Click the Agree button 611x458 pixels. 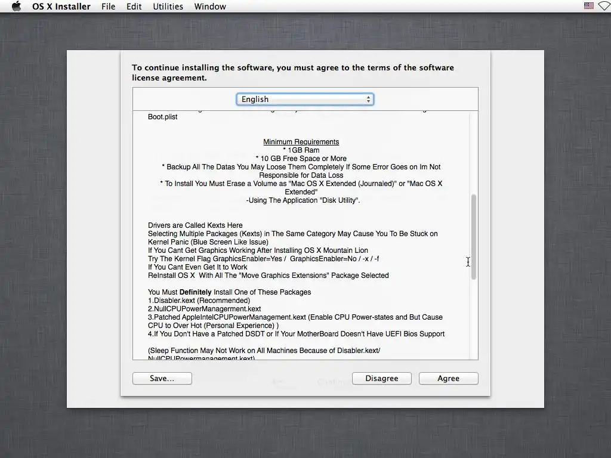(448, 378)
